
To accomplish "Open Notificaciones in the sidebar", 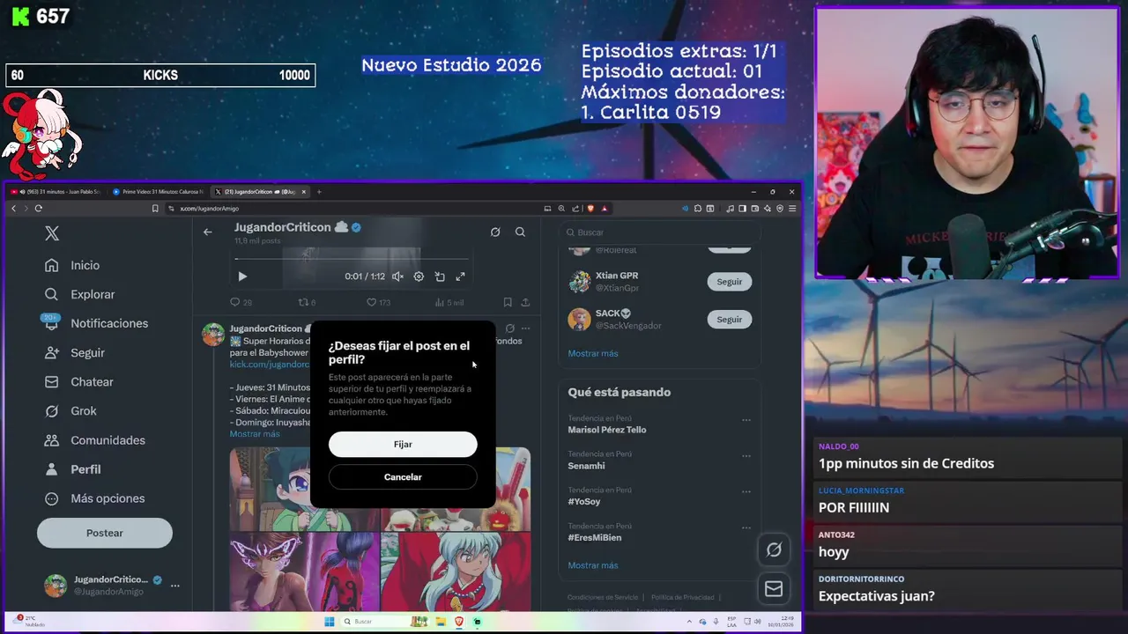I will click(98, 323).
